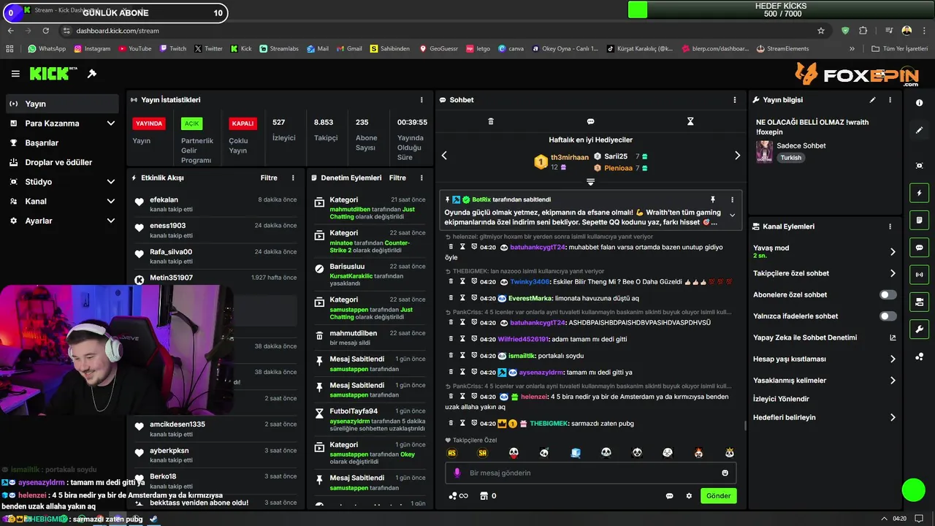
Task: Edit stream info with pencil in Yayın bilgisi
Action: (x=872, y=100)
